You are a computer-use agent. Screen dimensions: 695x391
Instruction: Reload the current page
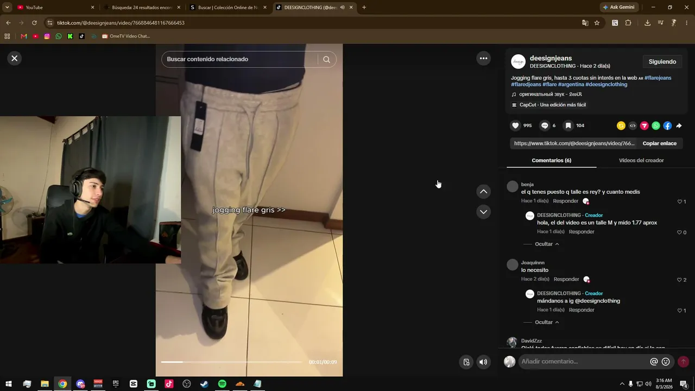tap(34, 23)
